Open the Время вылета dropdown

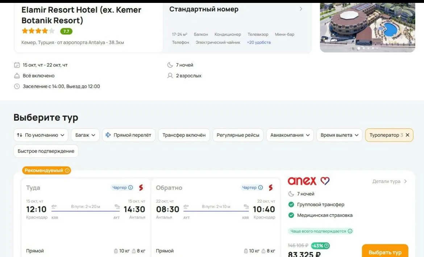point(339,135)
